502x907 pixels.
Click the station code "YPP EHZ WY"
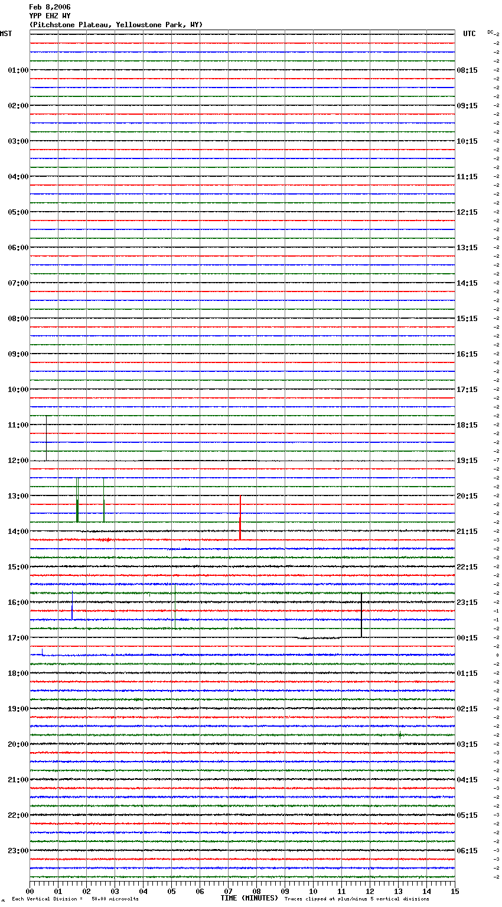point(50,16)
